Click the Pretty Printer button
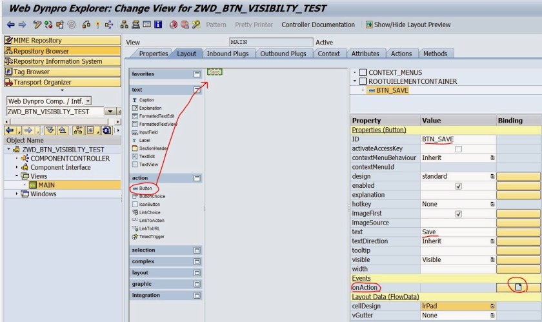This screenshot has width=542, height=322. tap(254, 25)
